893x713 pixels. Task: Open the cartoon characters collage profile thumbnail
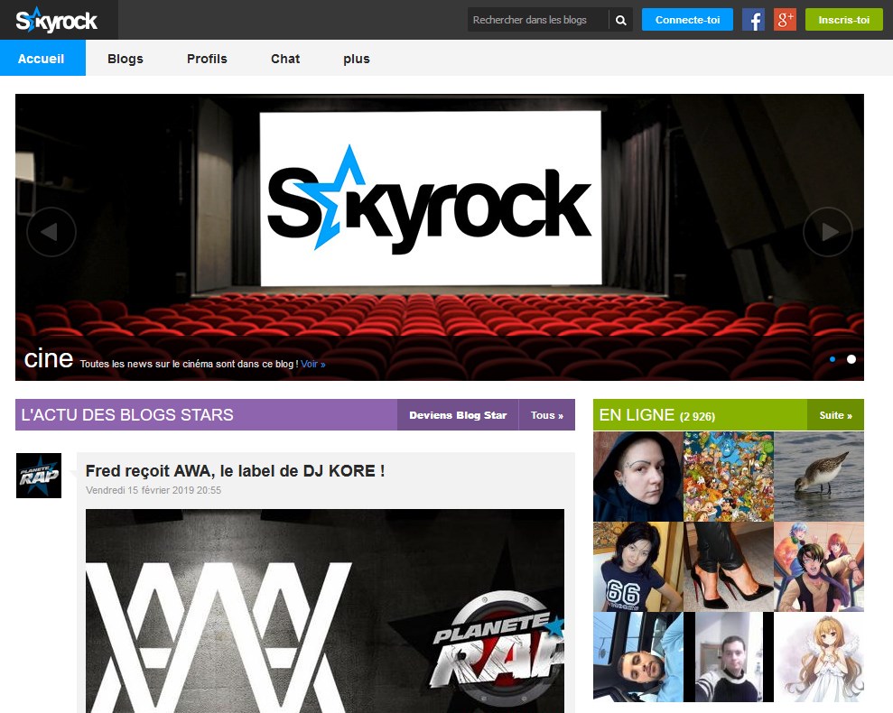729,477
